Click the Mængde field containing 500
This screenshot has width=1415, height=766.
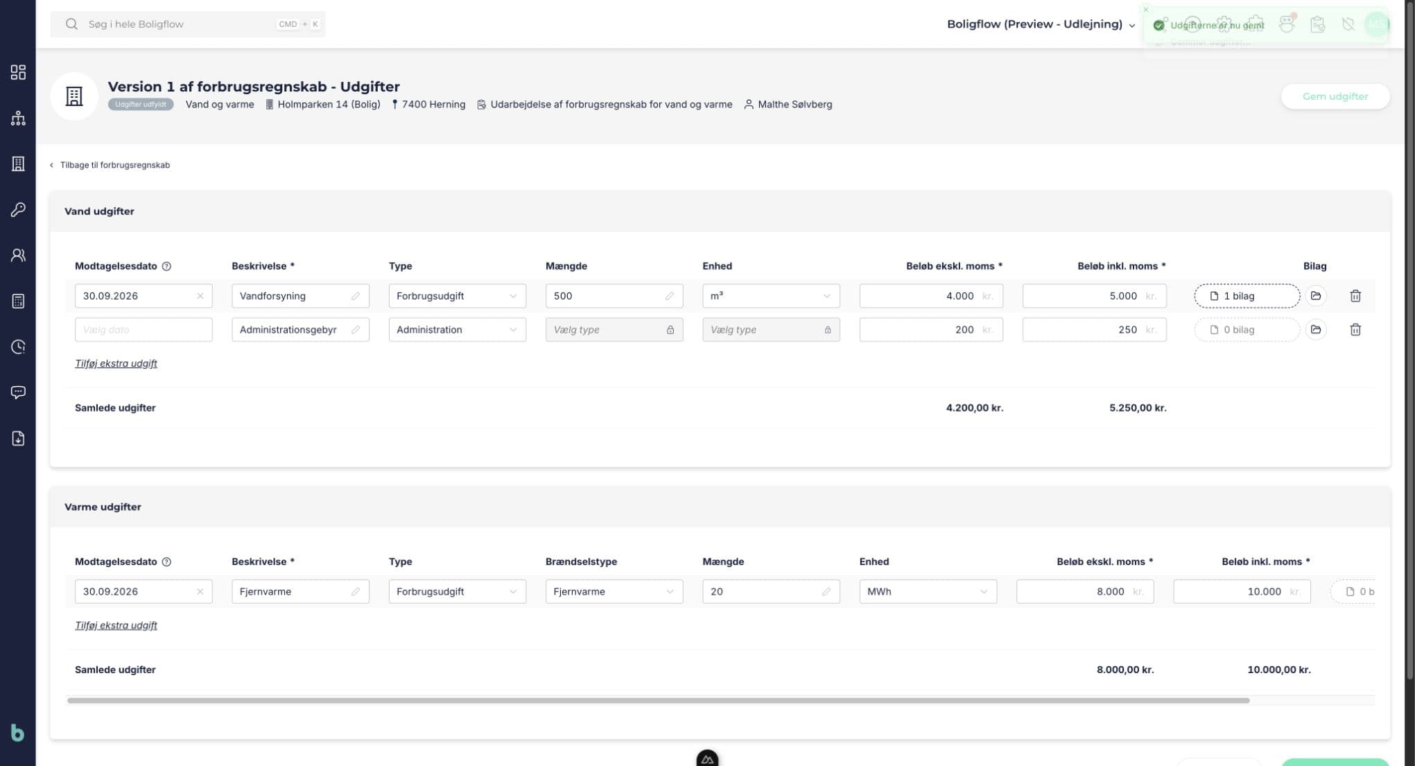[x=614, y=296]
